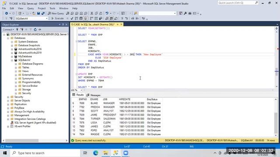The width and height of the screenshot is (280, 157).
Task: Expand the Management node
Action: click(8, 115)
